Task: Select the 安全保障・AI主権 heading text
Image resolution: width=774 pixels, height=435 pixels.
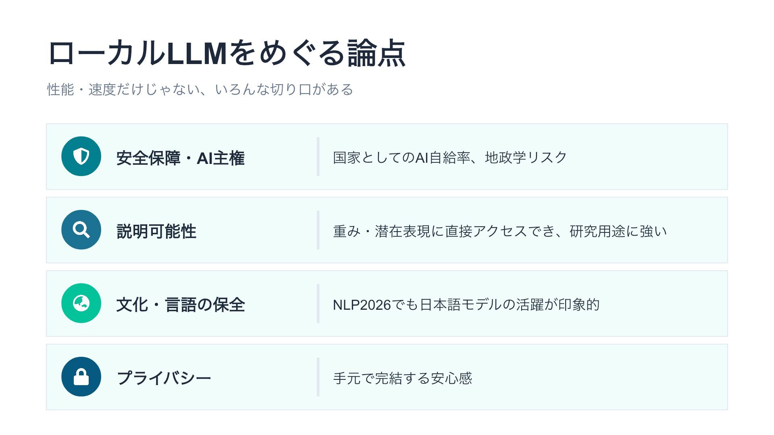Action: [x=180, y=158]
